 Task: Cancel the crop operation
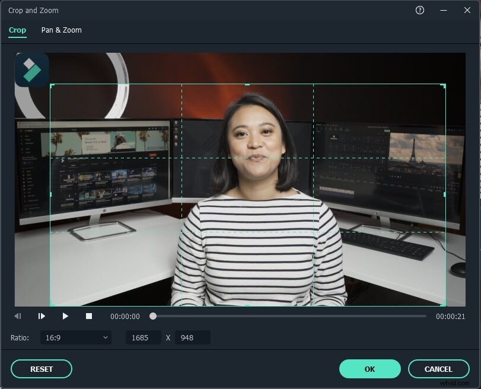[x=439, y=368]
